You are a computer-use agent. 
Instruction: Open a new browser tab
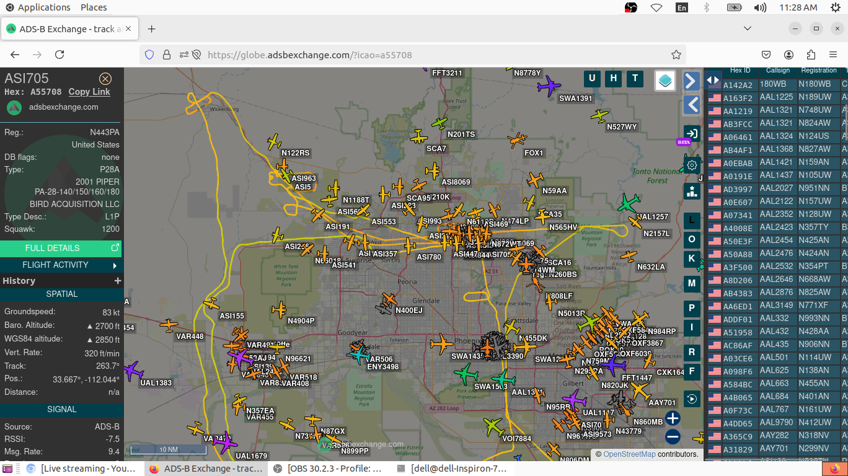151,29
